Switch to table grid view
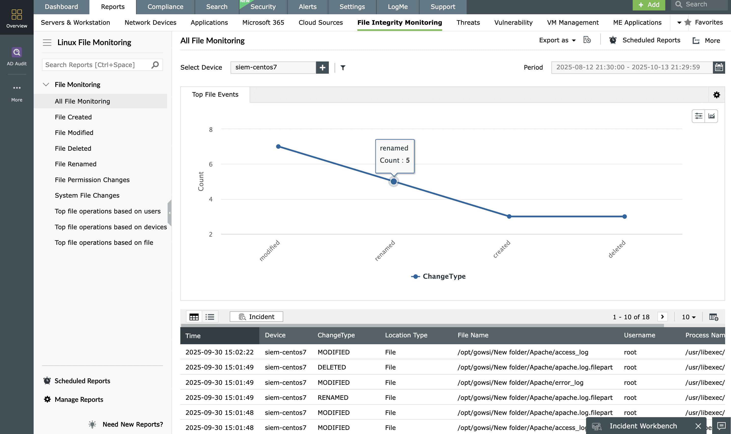The image size is (731, 434). (194, 317)
